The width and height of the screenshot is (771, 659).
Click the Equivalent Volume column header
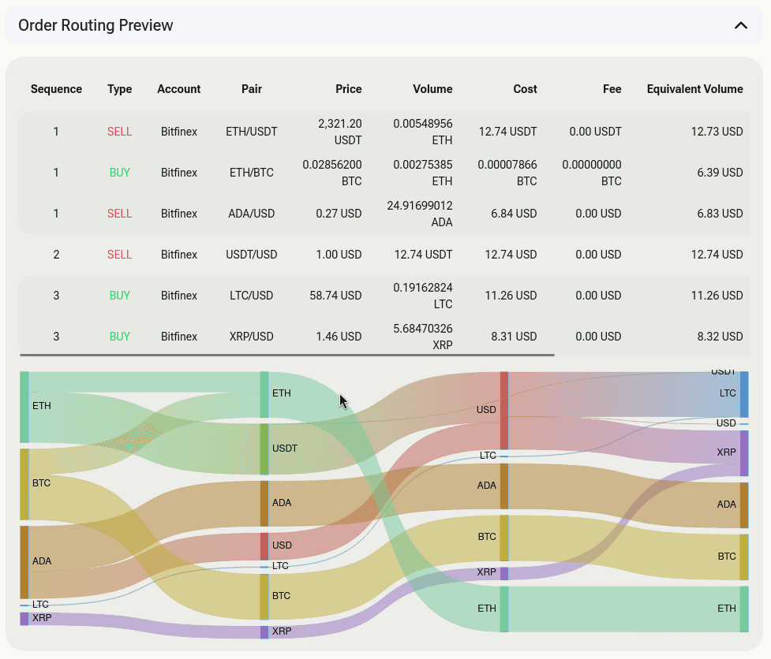pyautogui.click(x=694, y=89)
